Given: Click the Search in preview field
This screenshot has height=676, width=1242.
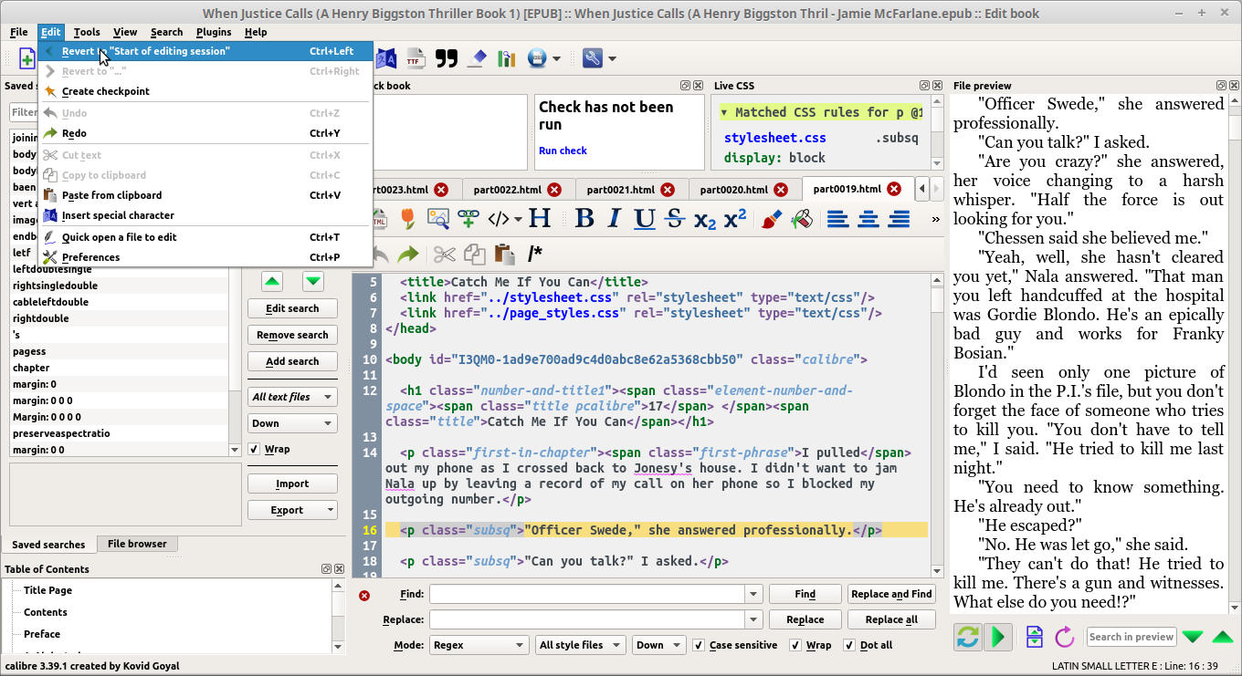Looking at the screenshot, I should (1131, 637).
